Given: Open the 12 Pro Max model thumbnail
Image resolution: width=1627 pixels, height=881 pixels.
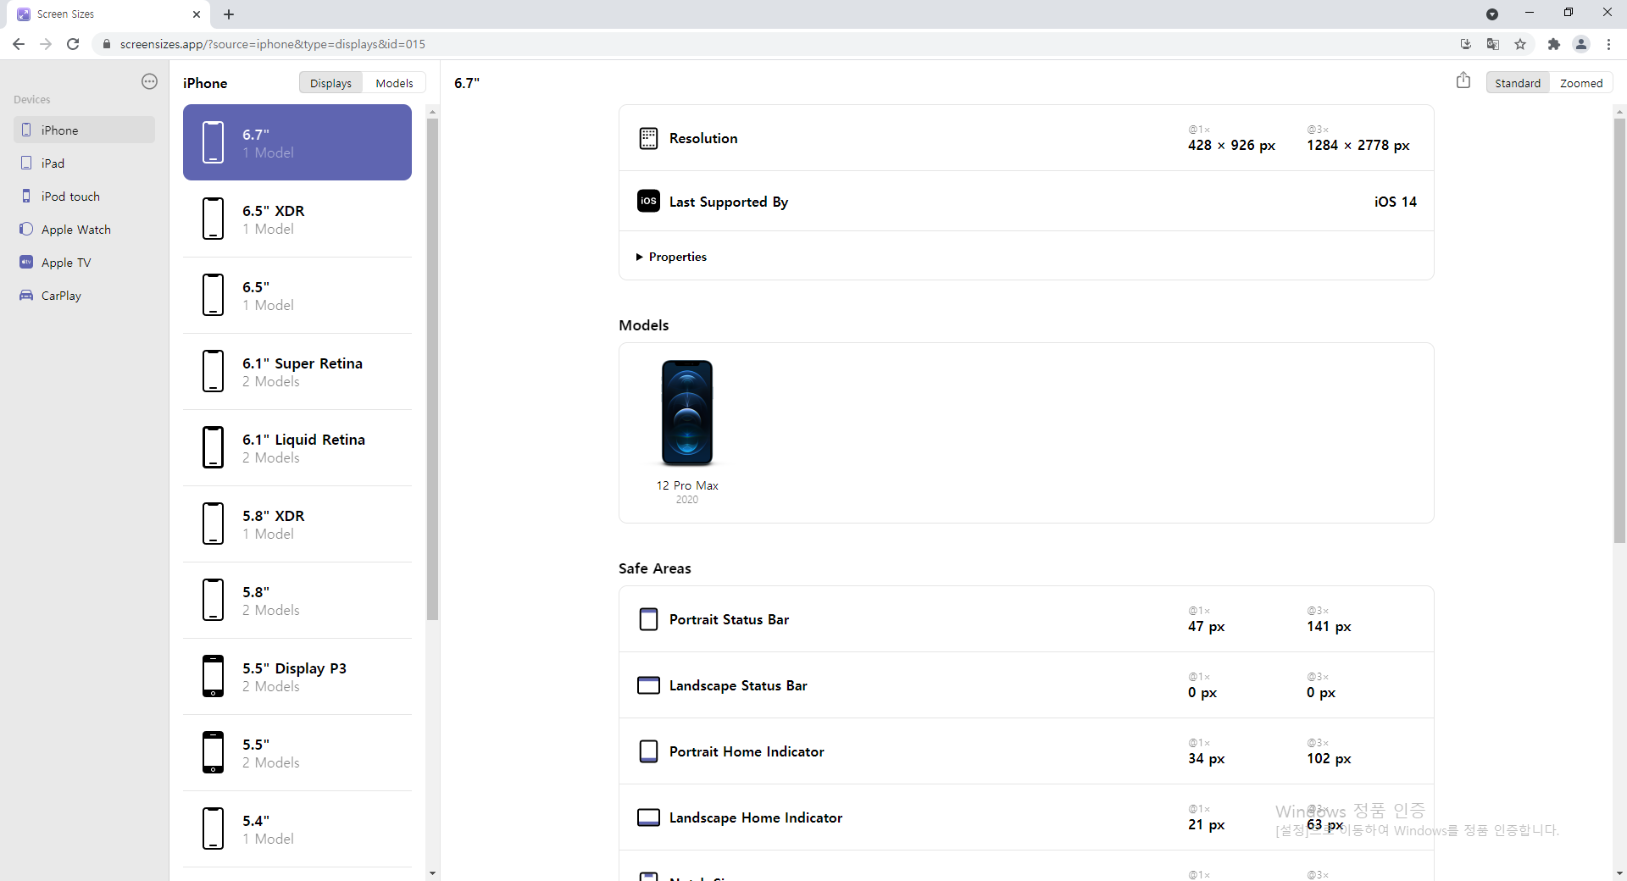Looking at the screenshot, I should [687, 413].
